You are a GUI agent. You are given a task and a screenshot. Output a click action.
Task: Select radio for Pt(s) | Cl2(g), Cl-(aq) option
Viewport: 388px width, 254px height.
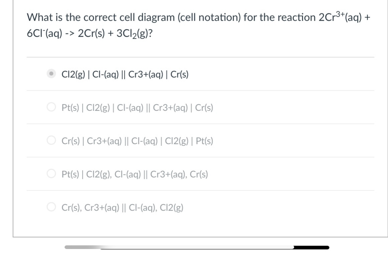click(51, 173)
